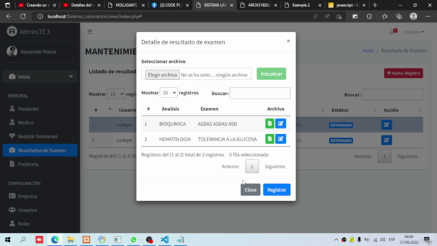Screen dimensions: 437x246
Task: Open File Explorer from taskbar
Action: (70, 240)
